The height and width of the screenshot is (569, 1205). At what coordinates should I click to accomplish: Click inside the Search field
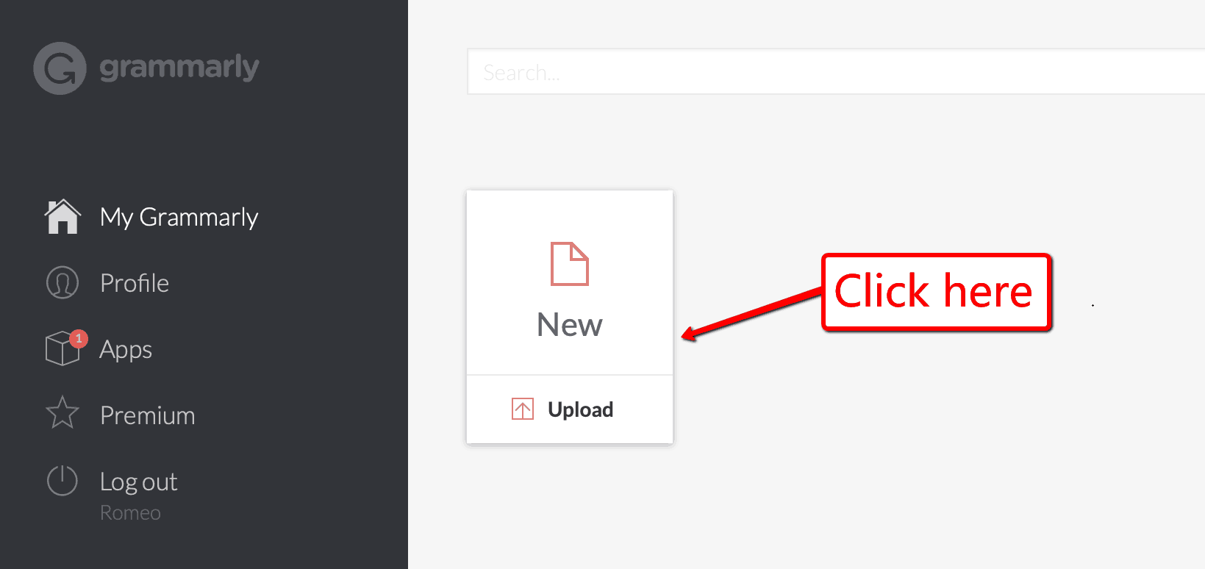click(836, 71)
